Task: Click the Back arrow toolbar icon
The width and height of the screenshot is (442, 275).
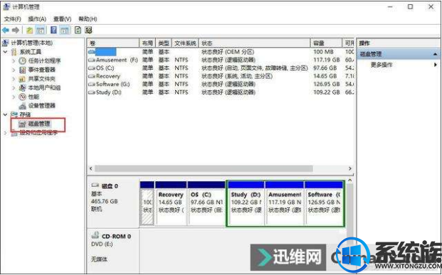Action: pos(6,30)
